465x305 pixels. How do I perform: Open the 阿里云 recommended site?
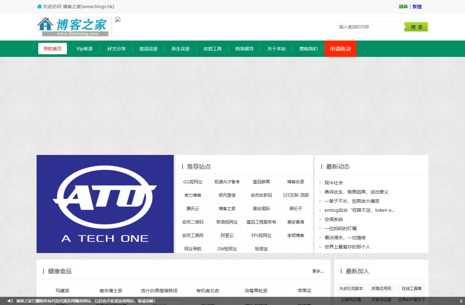tap(227, 235)
